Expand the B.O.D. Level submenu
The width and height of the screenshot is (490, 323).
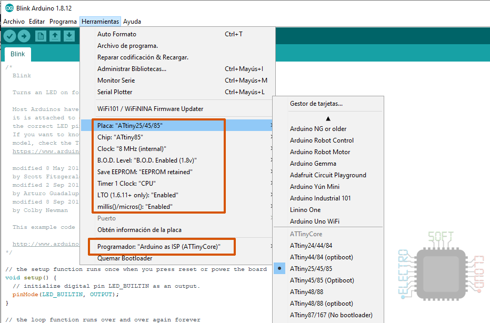click(177, 160)
